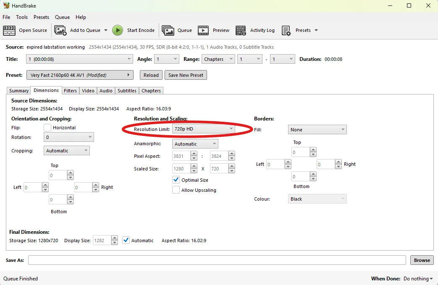Open the File menu

(6, 17)
